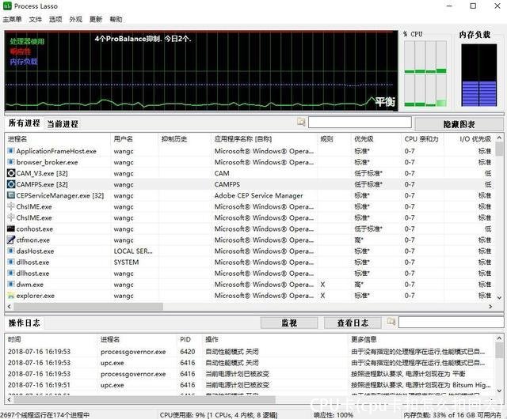This screenshot has height=419, width=507.
Task: Click the CPU使用率 status bar entry
Action: [219, 415]
